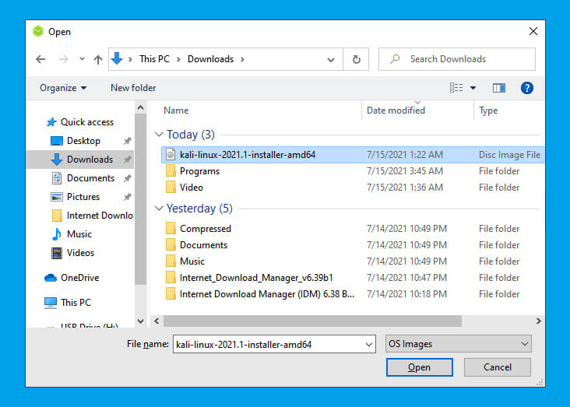The width and height of the screenshot is (570, 407).
Task: Select the Programs folder icon
Action: point(171,170)
